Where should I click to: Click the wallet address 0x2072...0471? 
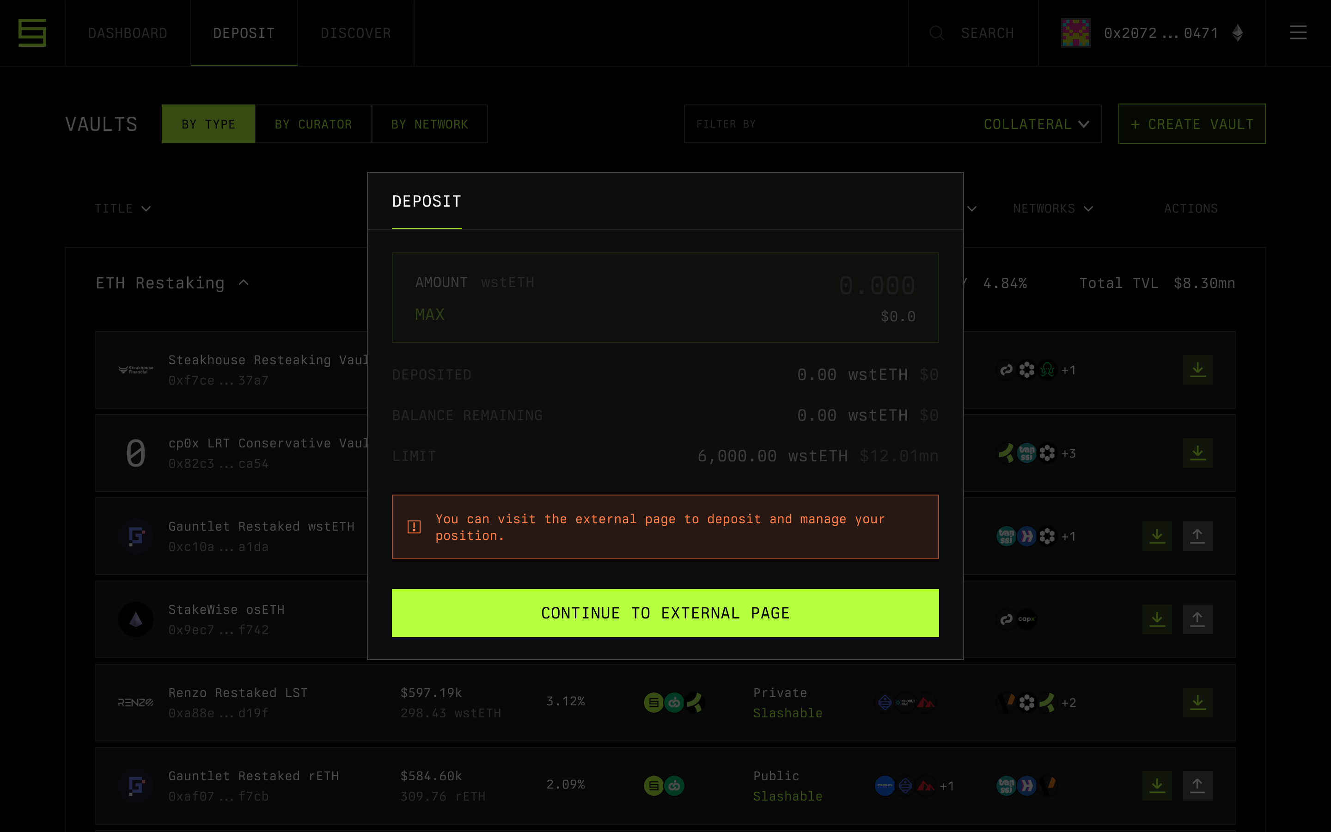[x=1161, y=33]
